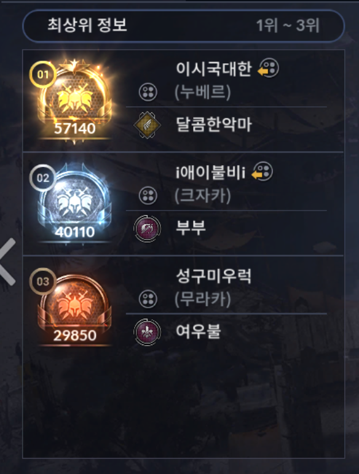The height and width of the screenshot is (474, 359).
Task: Click the guild emblem next to 여우불
Action: coord(148,332)
